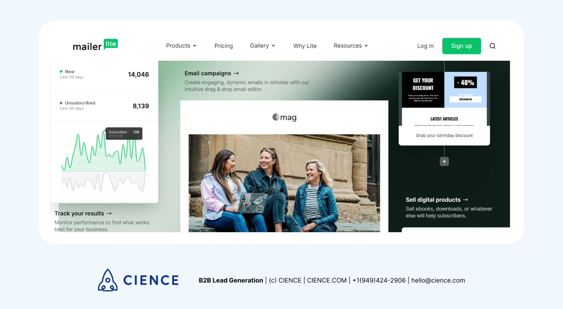Screen dimensions: 563x309
Task: Select the Pricing menu item
Action: (223, 46)
